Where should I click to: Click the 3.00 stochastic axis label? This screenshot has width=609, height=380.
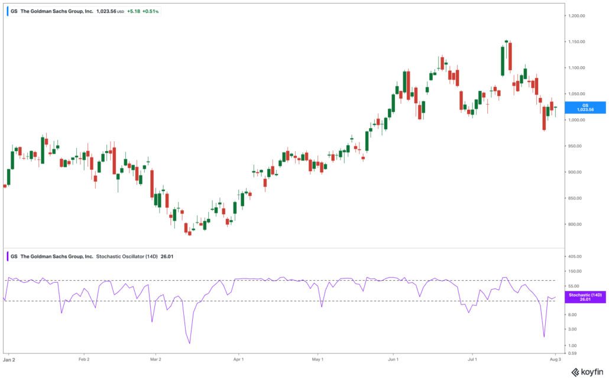572,329
